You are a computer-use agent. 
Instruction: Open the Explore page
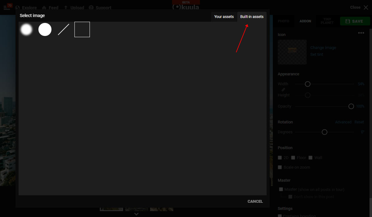(x=29, y=8)
